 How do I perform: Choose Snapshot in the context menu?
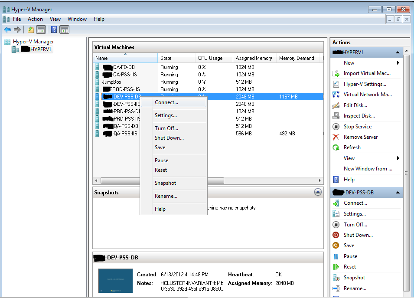tap(174, 183)
